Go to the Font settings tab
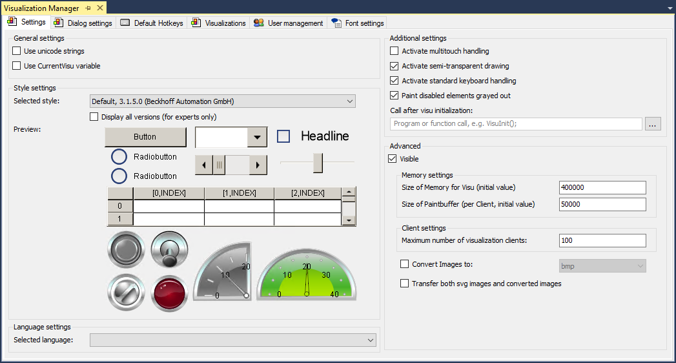The image size is (676, 363). tap(358, 23)
